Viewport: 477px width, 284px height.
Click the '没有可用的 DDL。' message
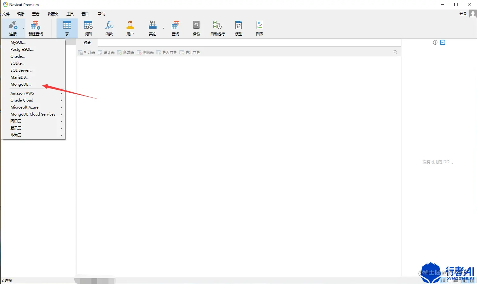438,162
